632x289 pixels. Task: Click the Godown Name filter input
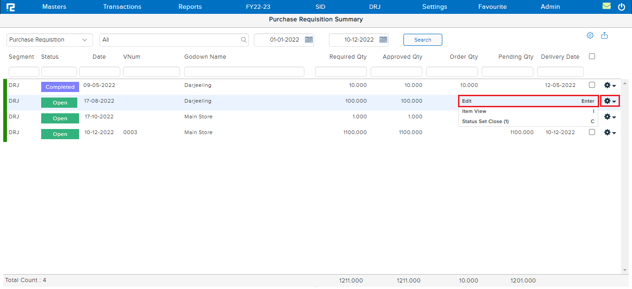click(x=244, y=72)
